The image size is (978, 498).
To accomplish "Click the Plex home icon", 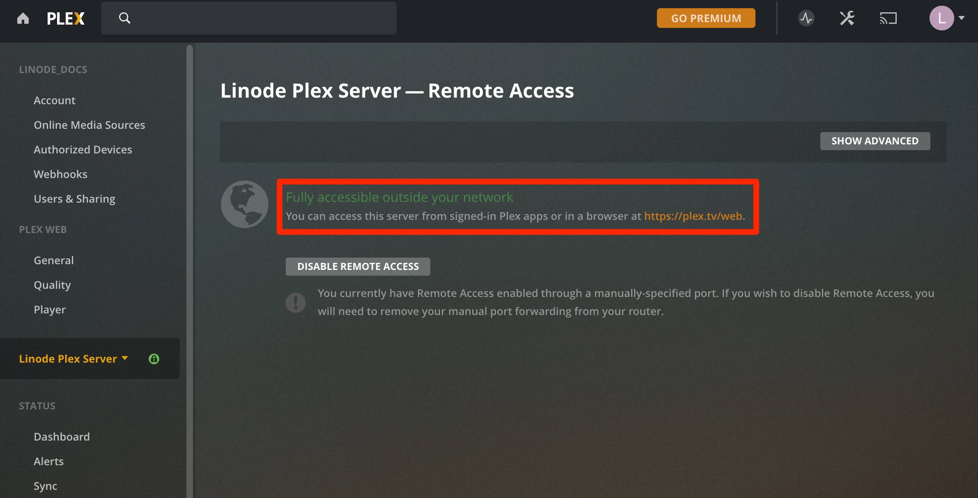I will tap(23, 18).
